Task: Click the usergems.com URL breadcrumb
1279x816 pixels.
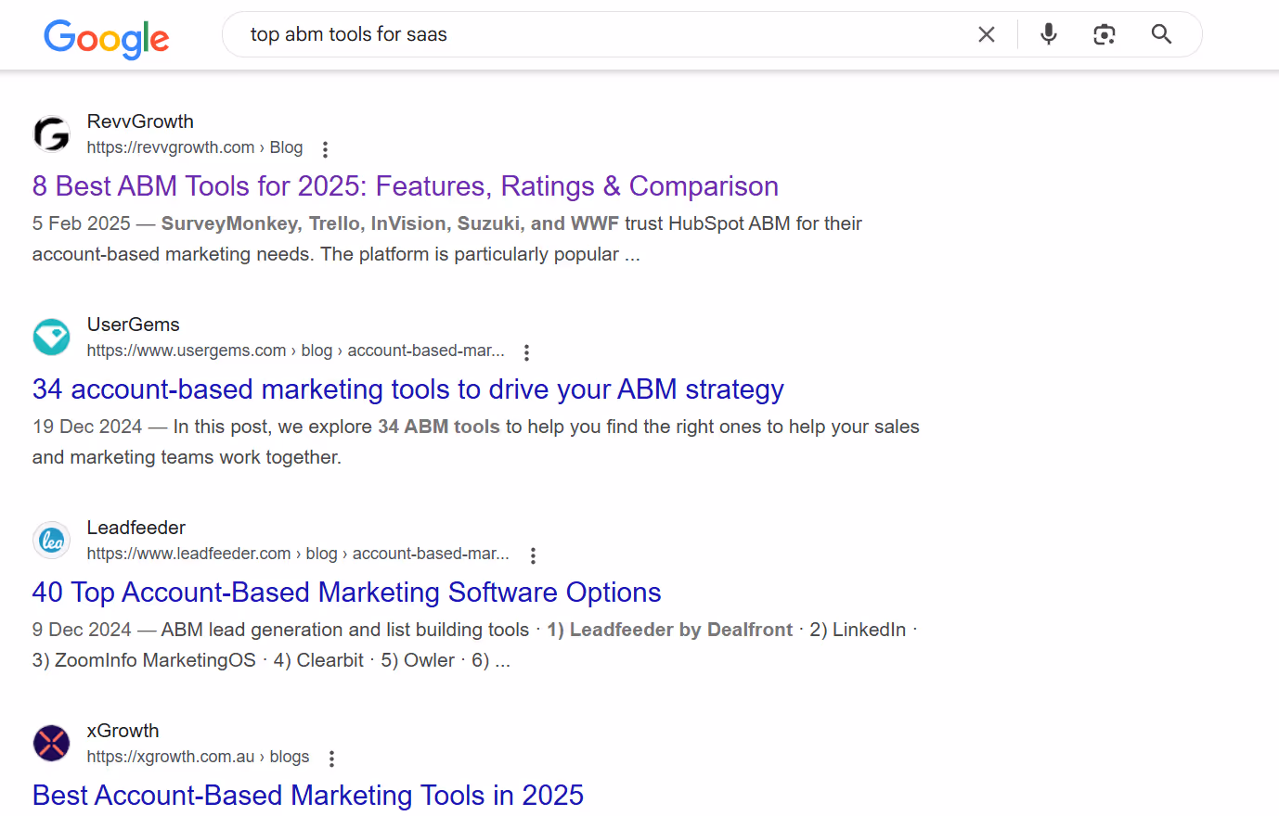Action: (296, 351)
